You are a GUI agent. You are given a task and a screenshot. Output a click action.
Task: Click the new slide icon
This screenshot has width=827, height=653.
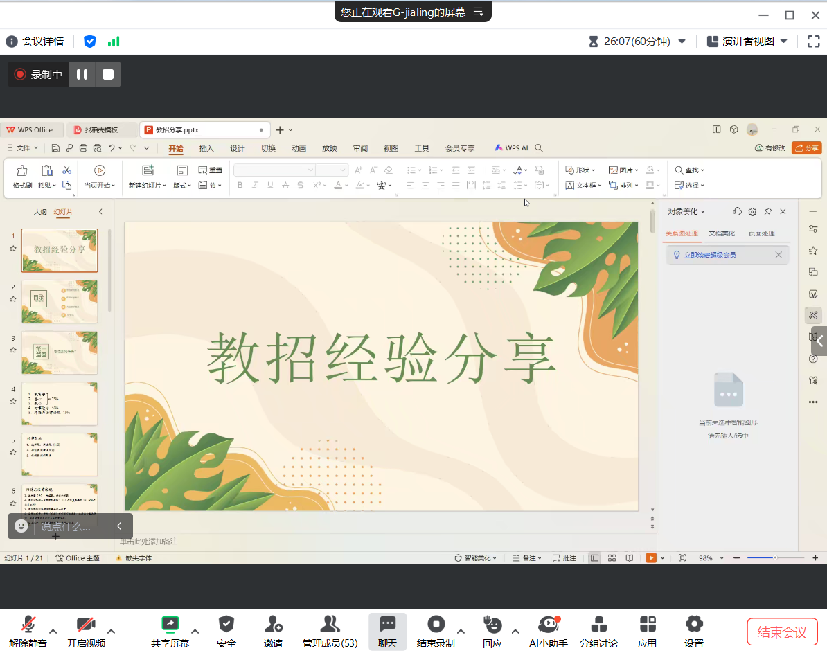coord(148,170)
